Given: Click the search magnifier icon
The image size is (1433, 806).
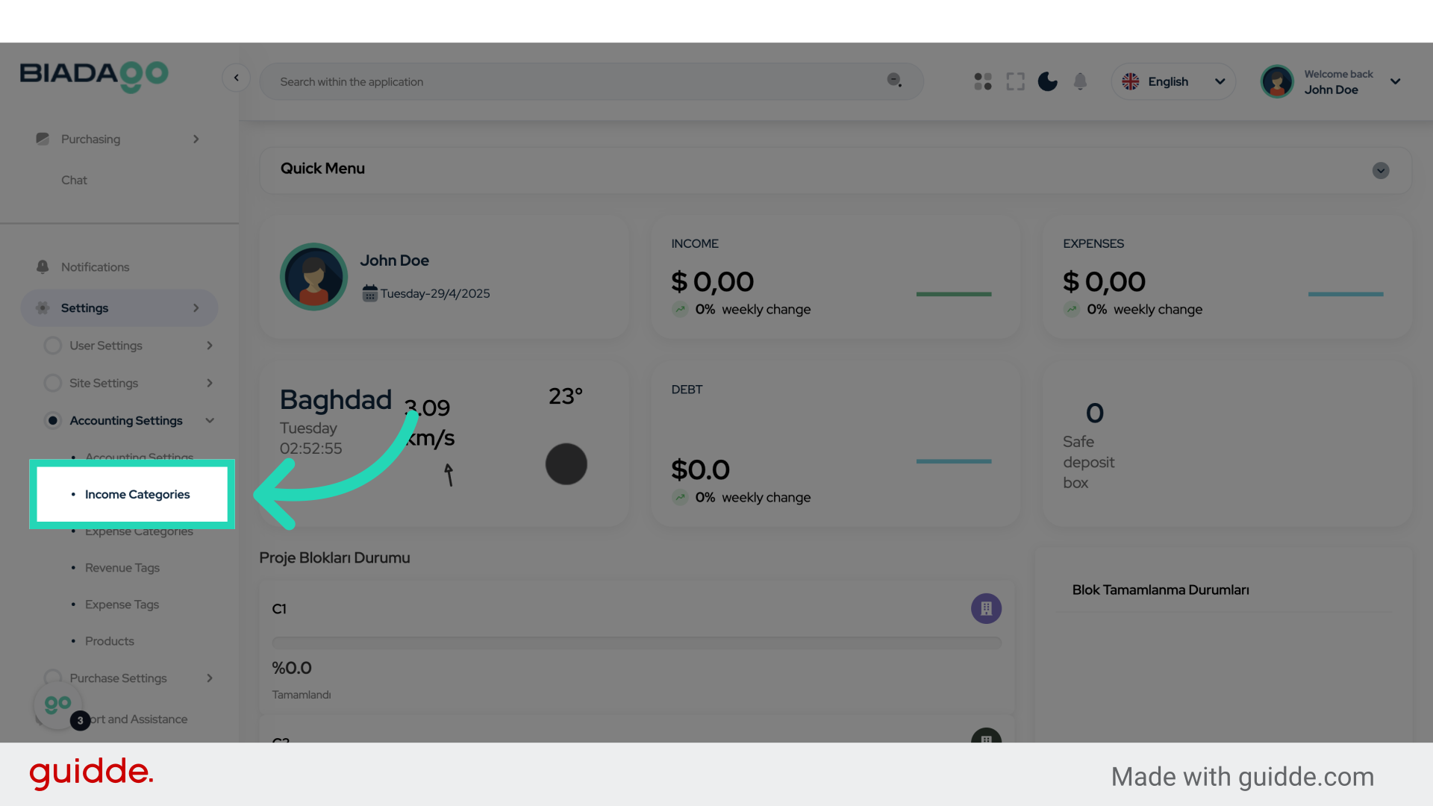Looking at the screenshot, I should 894,81.
